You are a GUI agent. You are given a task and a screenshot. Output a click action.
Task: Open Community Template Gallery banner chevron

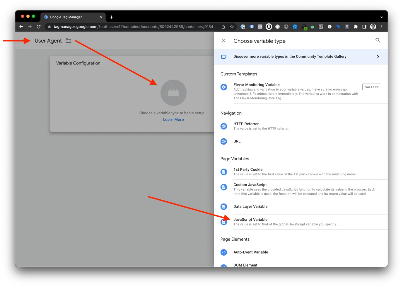378,57
